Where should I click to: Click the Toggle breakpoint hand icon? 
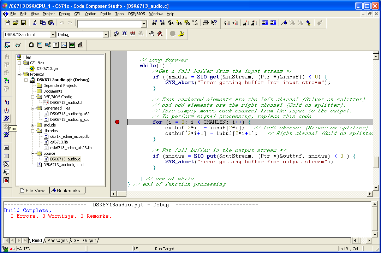tap(151, 34)
